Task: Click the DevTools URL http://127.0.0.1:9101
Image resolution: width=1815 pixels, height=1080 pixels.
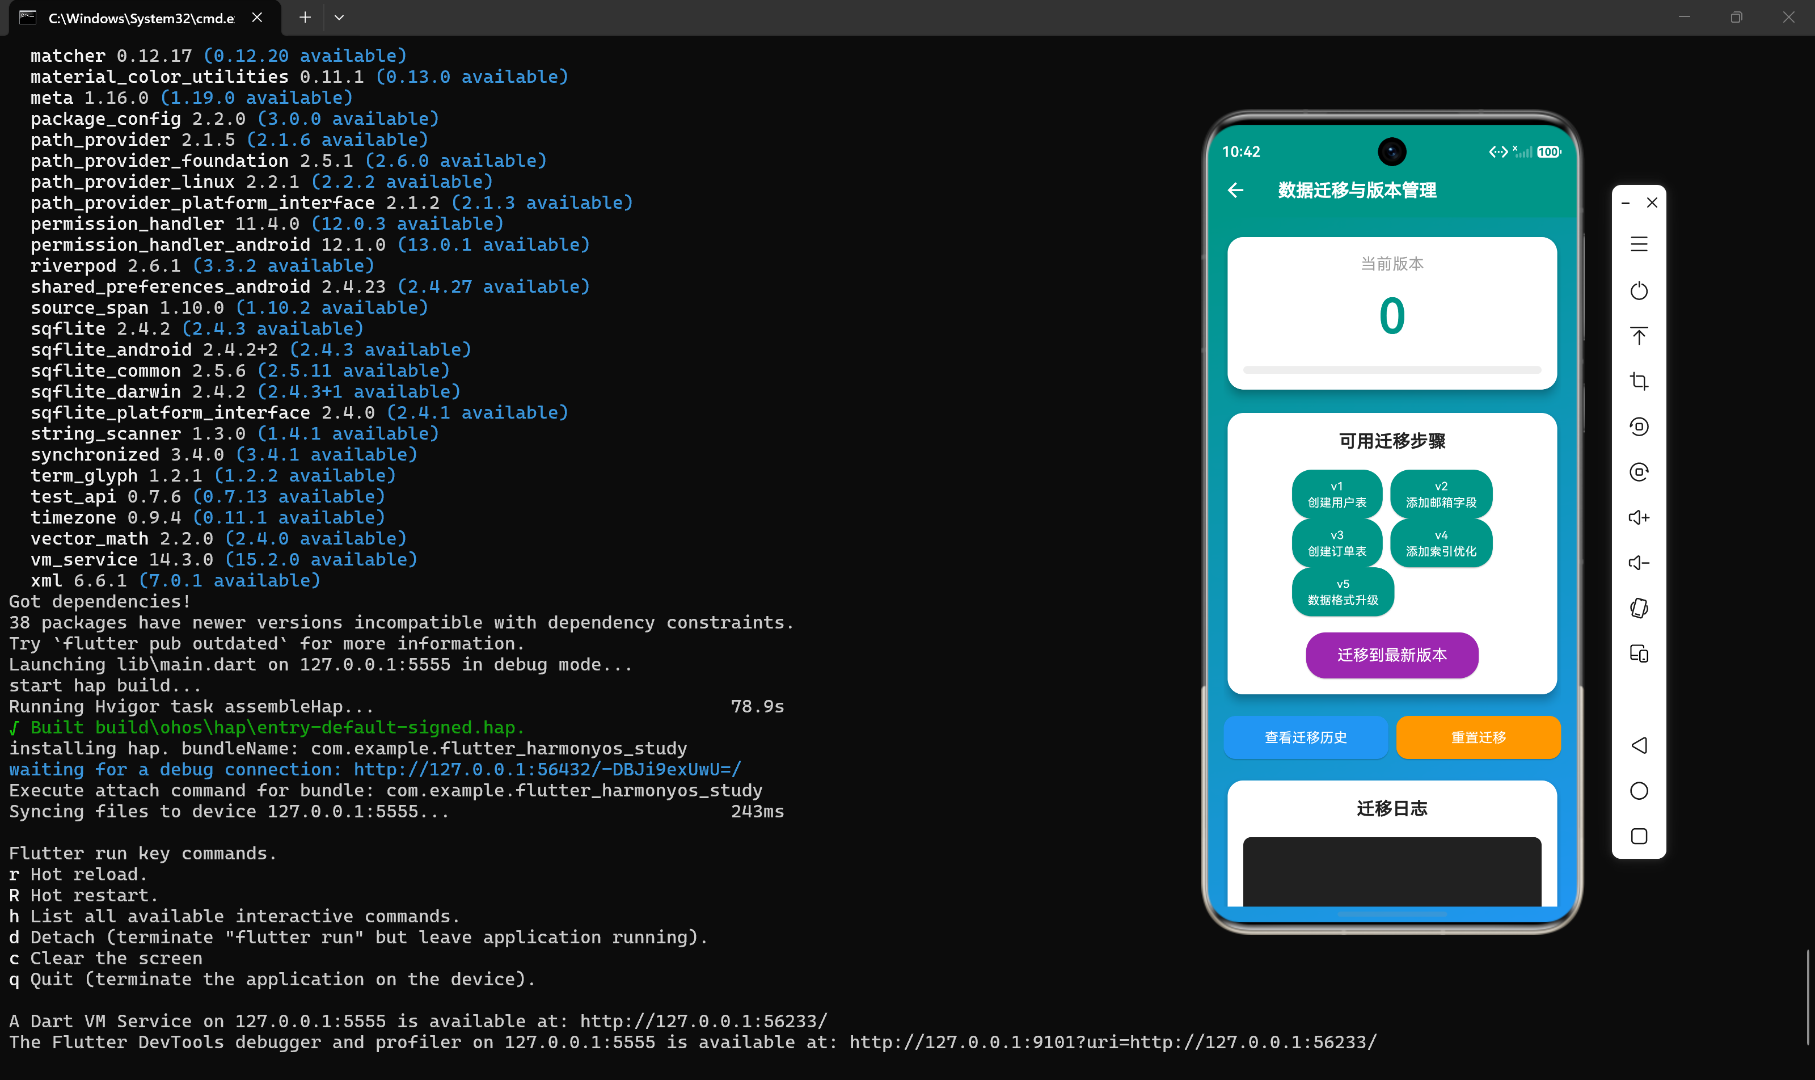Action: 1113,1042
